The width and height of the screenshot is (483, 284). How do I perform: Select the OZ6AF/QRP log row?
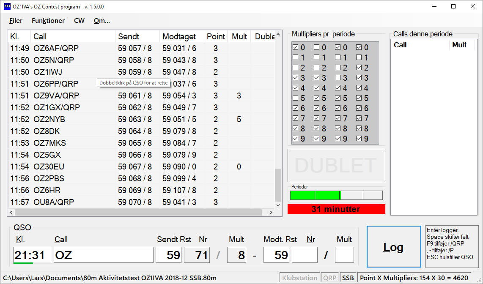click(141, 48)
